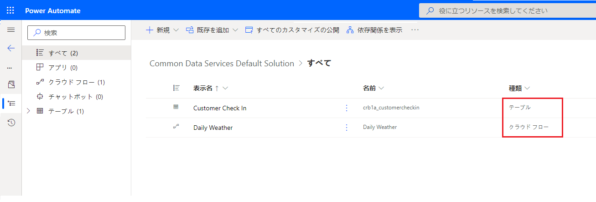Click the Power Automate header title
Image resolution: width=596 pixels, height=202 pixels.
pos(53,10)
